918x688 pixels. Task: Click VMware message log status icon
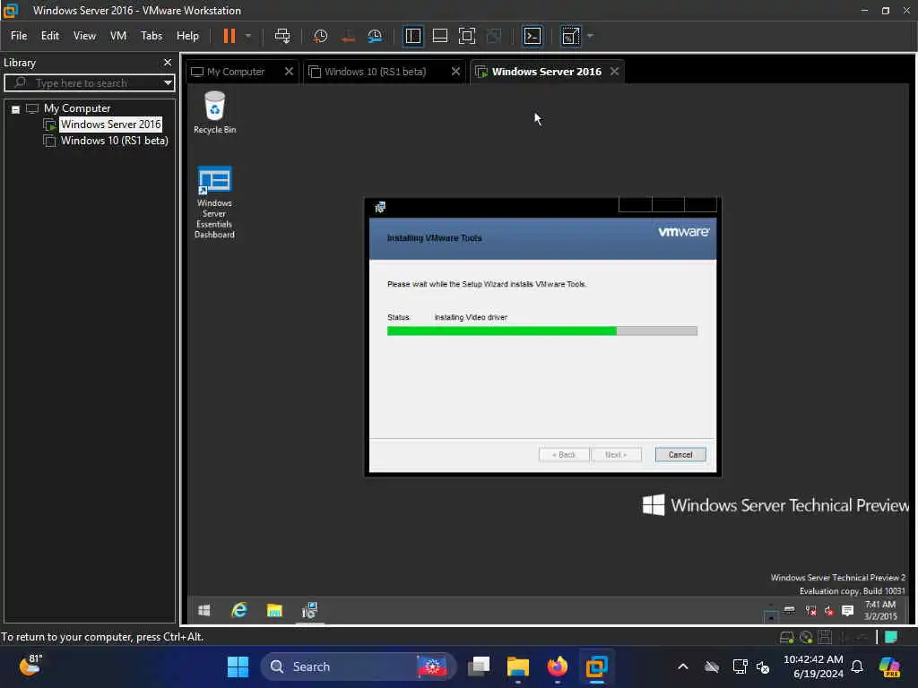891,637
